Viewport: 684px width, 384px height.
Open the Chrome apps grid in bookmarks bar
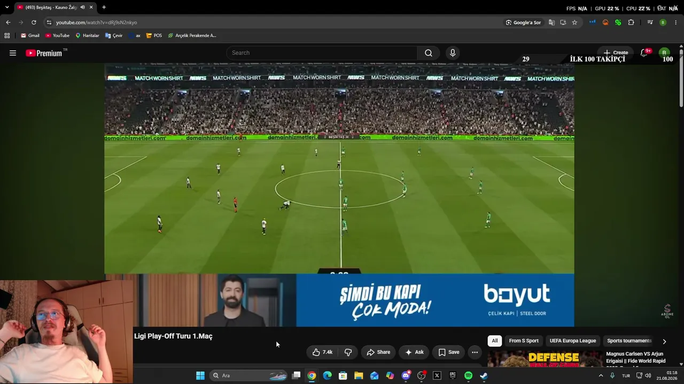point(7,36)
